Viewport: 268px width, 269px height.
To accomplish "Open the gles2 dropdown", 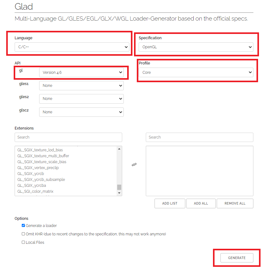I will (x=81, y=99).
